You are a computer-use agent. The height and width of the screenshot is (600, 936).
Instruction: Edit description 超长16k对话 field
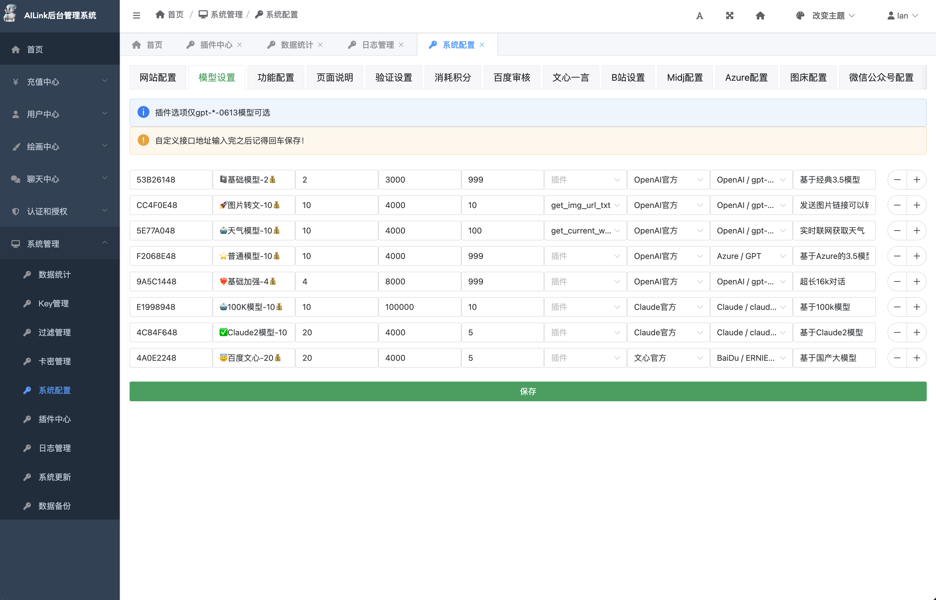tap(834, 282)
